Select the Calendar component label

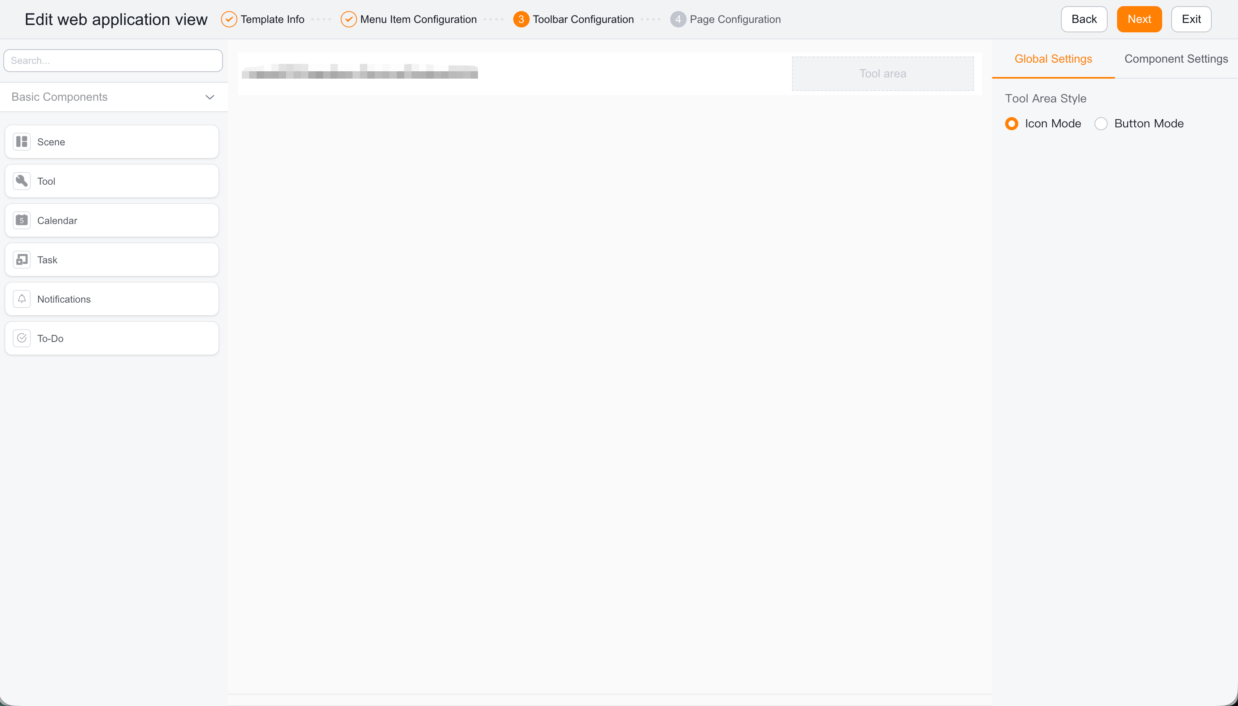tap(57, 221)
